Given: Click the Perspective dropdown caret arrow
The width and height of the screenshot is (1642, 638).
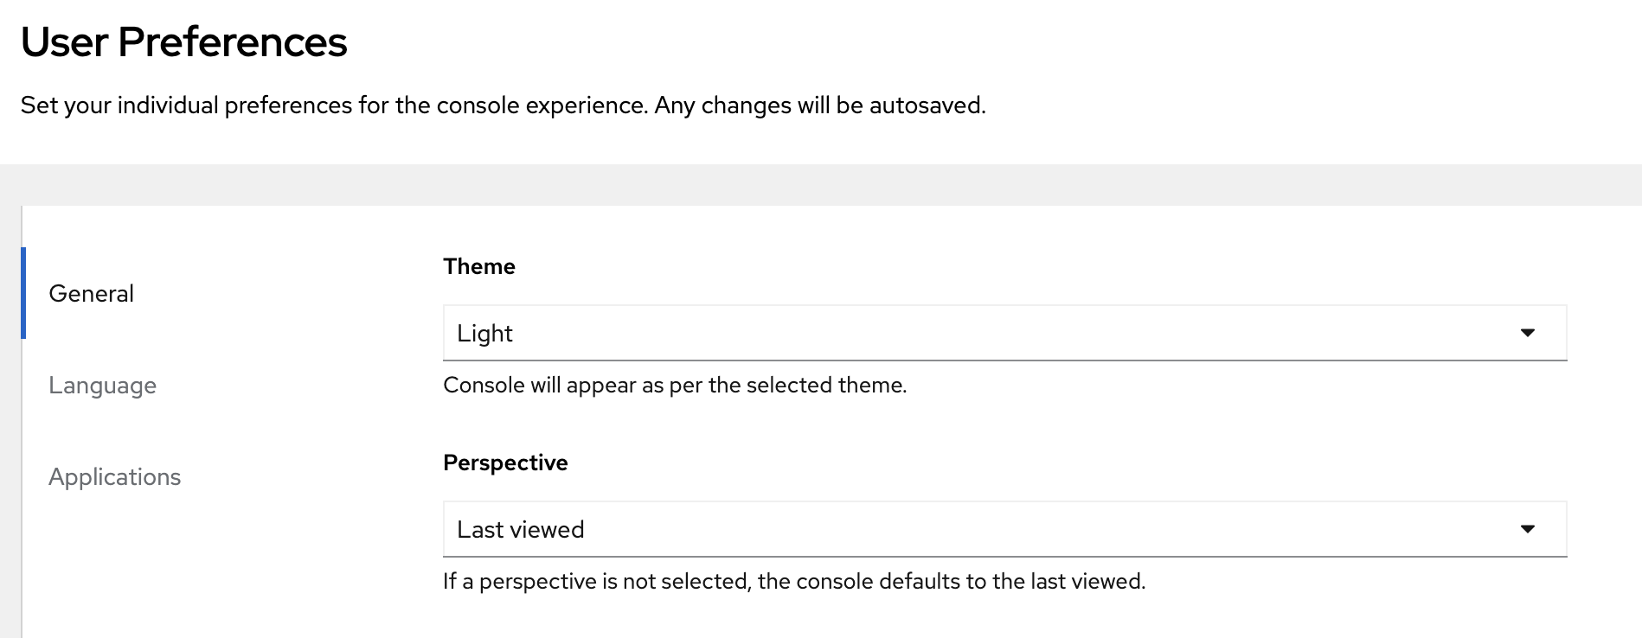Looking at the screenshot, I should [x=1528, y=529].
